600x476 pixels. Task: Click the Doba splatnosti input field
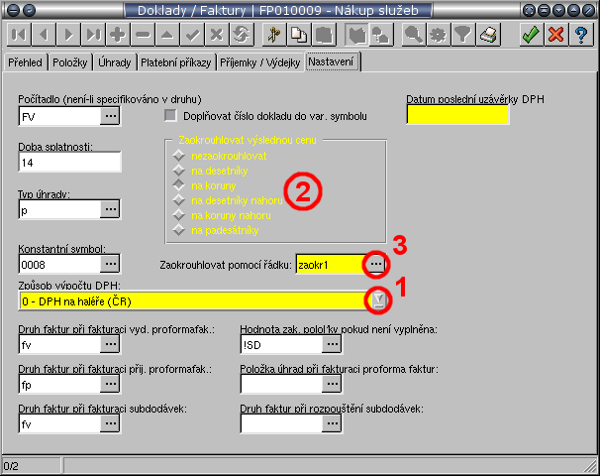click(x=69, y=162)
